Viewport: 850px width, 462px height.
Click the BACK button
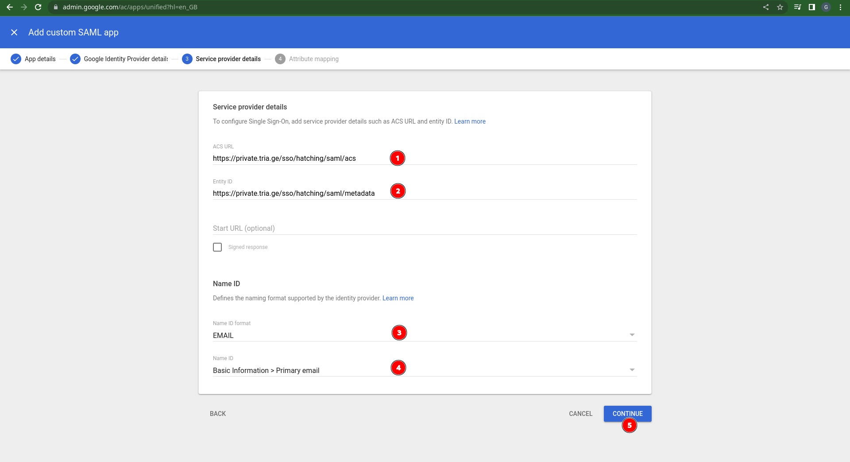click(x=218, y=414)
